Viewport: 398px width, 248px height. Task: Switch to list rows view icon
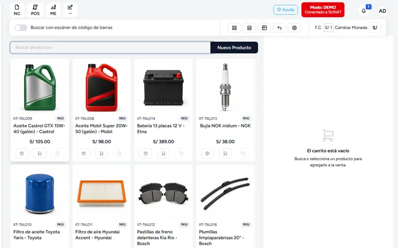[249, 28]
